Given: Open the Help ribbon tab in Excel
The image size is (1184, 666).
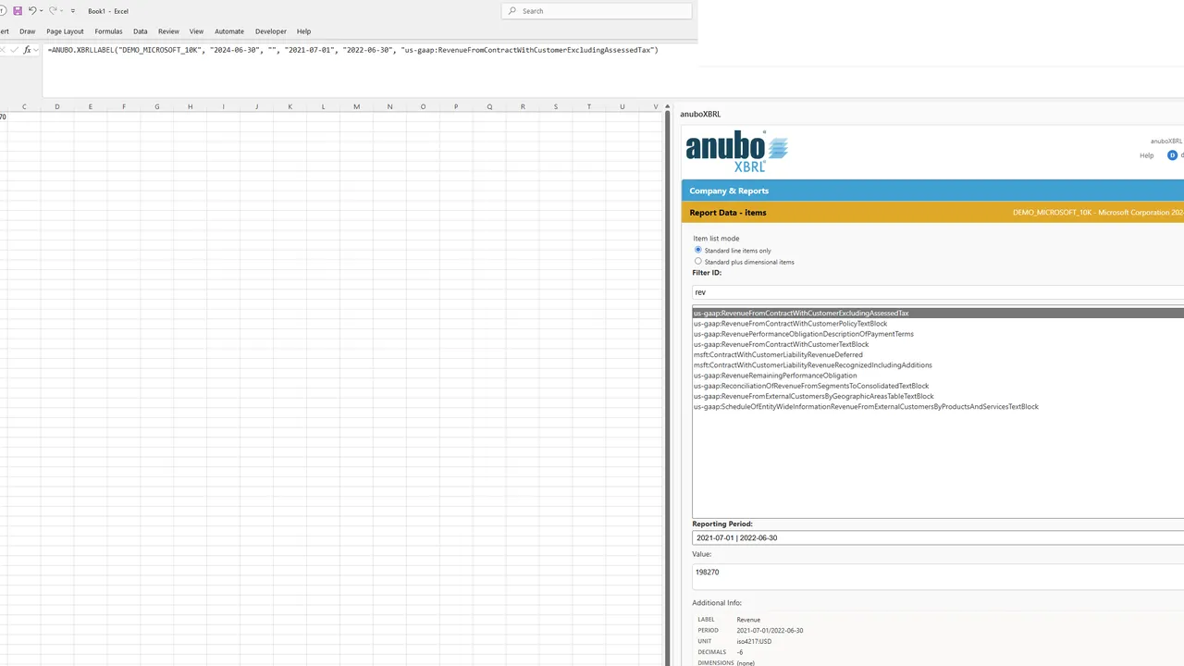Looking at the screenshot, I should pos(303,31).
